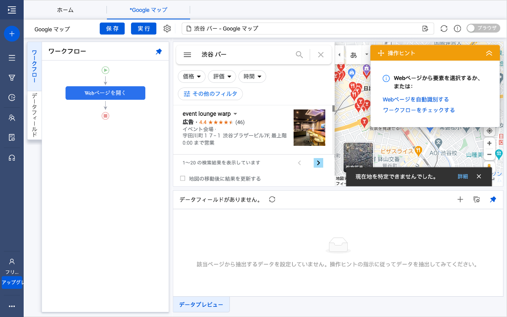Click the アップグレ upgrade button
This screenshot has height=317, width=507.
coord(12,282)
